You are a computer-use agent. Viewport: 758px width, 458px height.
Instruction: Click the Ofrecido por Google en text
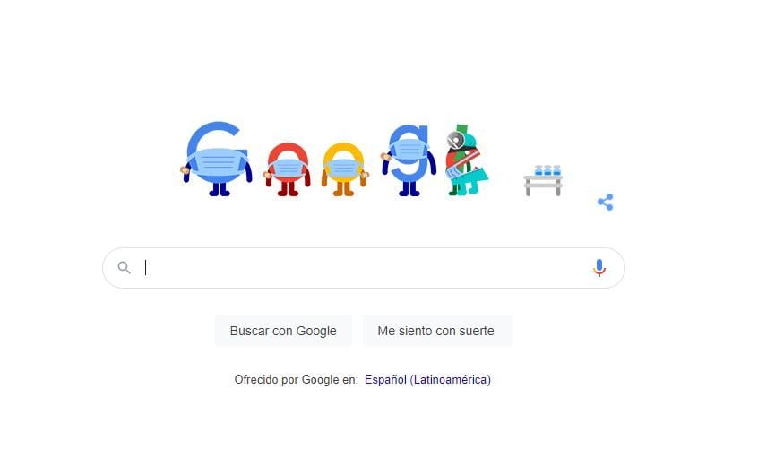coord(296,380)
